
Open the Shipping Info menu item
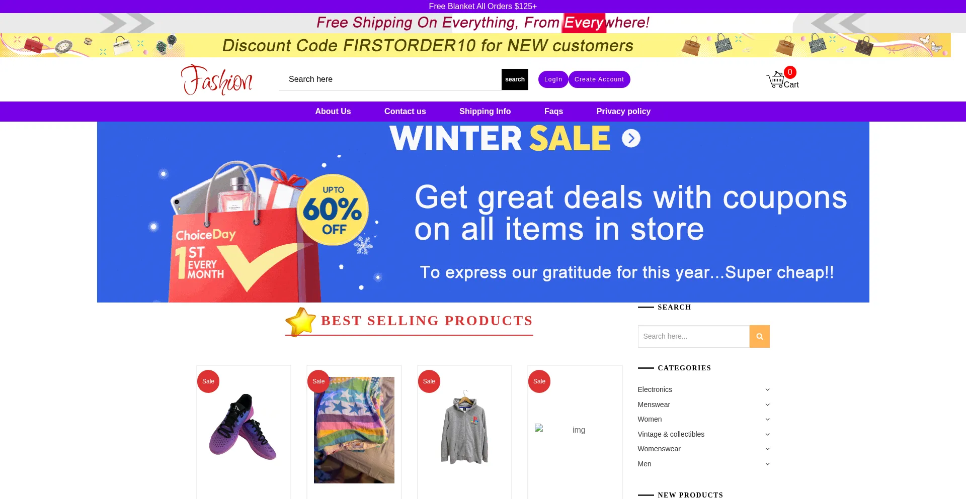[485, 112]
